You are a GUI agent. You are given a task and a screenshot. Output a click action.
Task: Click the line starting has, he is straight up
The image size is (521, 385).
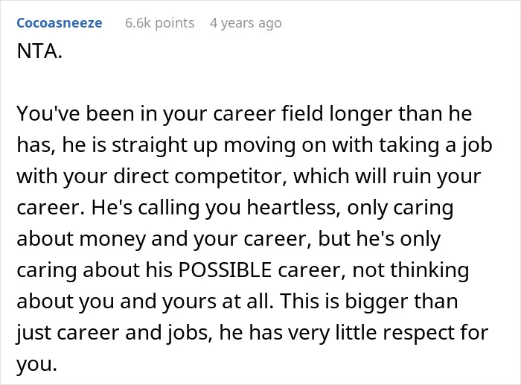(x=255, y=145)
